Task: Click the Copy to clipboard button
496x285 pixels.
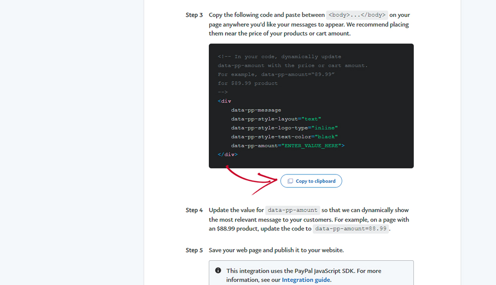Action: [311, 181]
